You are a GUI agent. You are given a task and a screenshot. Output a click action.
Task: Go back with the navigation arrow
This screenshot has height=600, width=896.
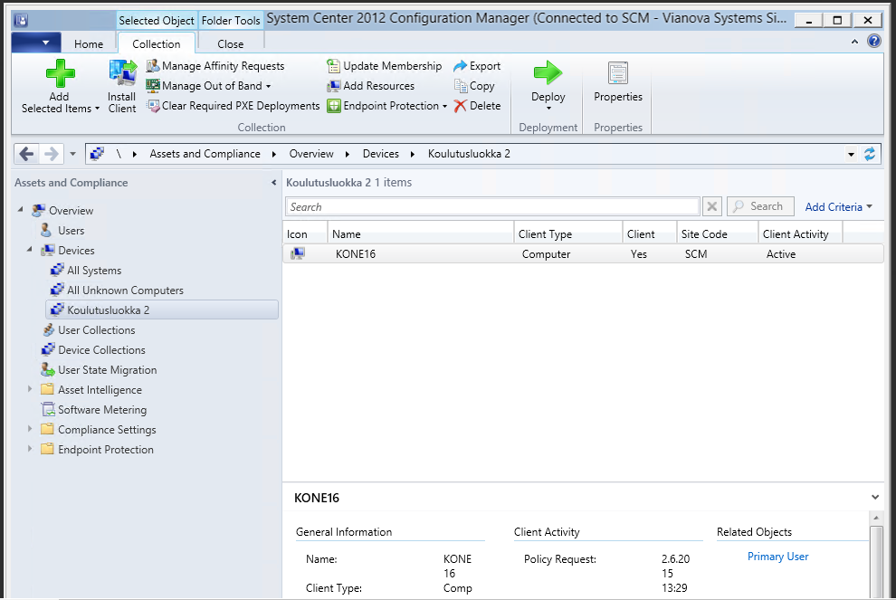27,154
